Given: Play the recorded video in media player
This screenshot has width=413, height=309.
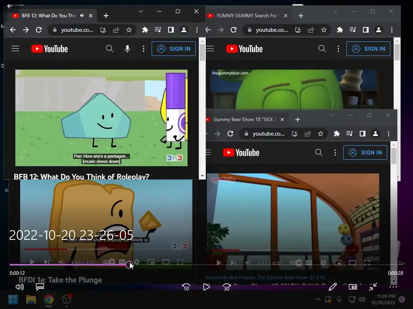Looking at the screenshot, I should tap(206, 287).
